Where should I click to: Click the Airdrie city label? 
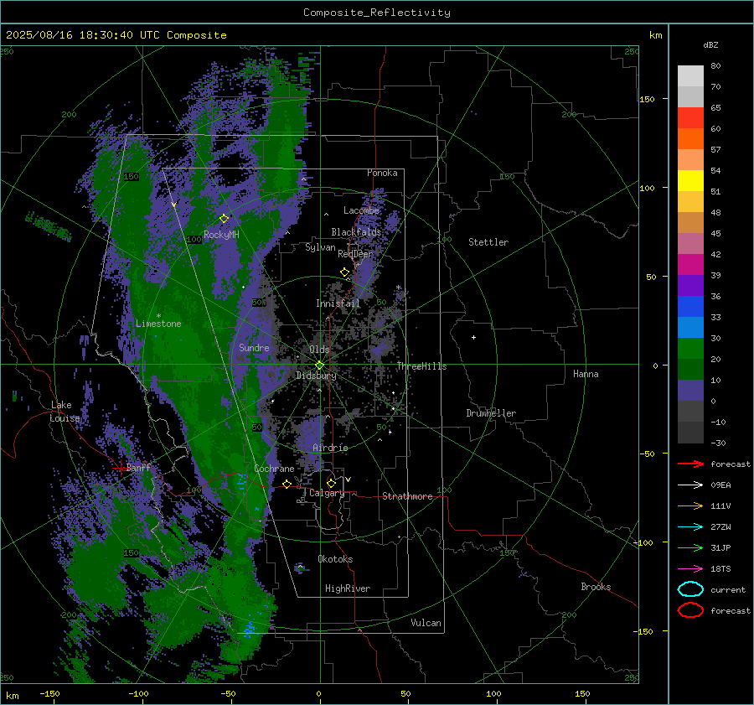click(x=330, y=448)
